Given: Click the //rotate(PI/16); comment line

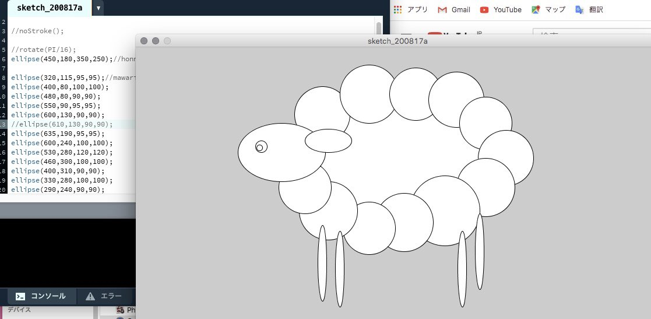Looking at the screenshot, I should tap(43, 50).
